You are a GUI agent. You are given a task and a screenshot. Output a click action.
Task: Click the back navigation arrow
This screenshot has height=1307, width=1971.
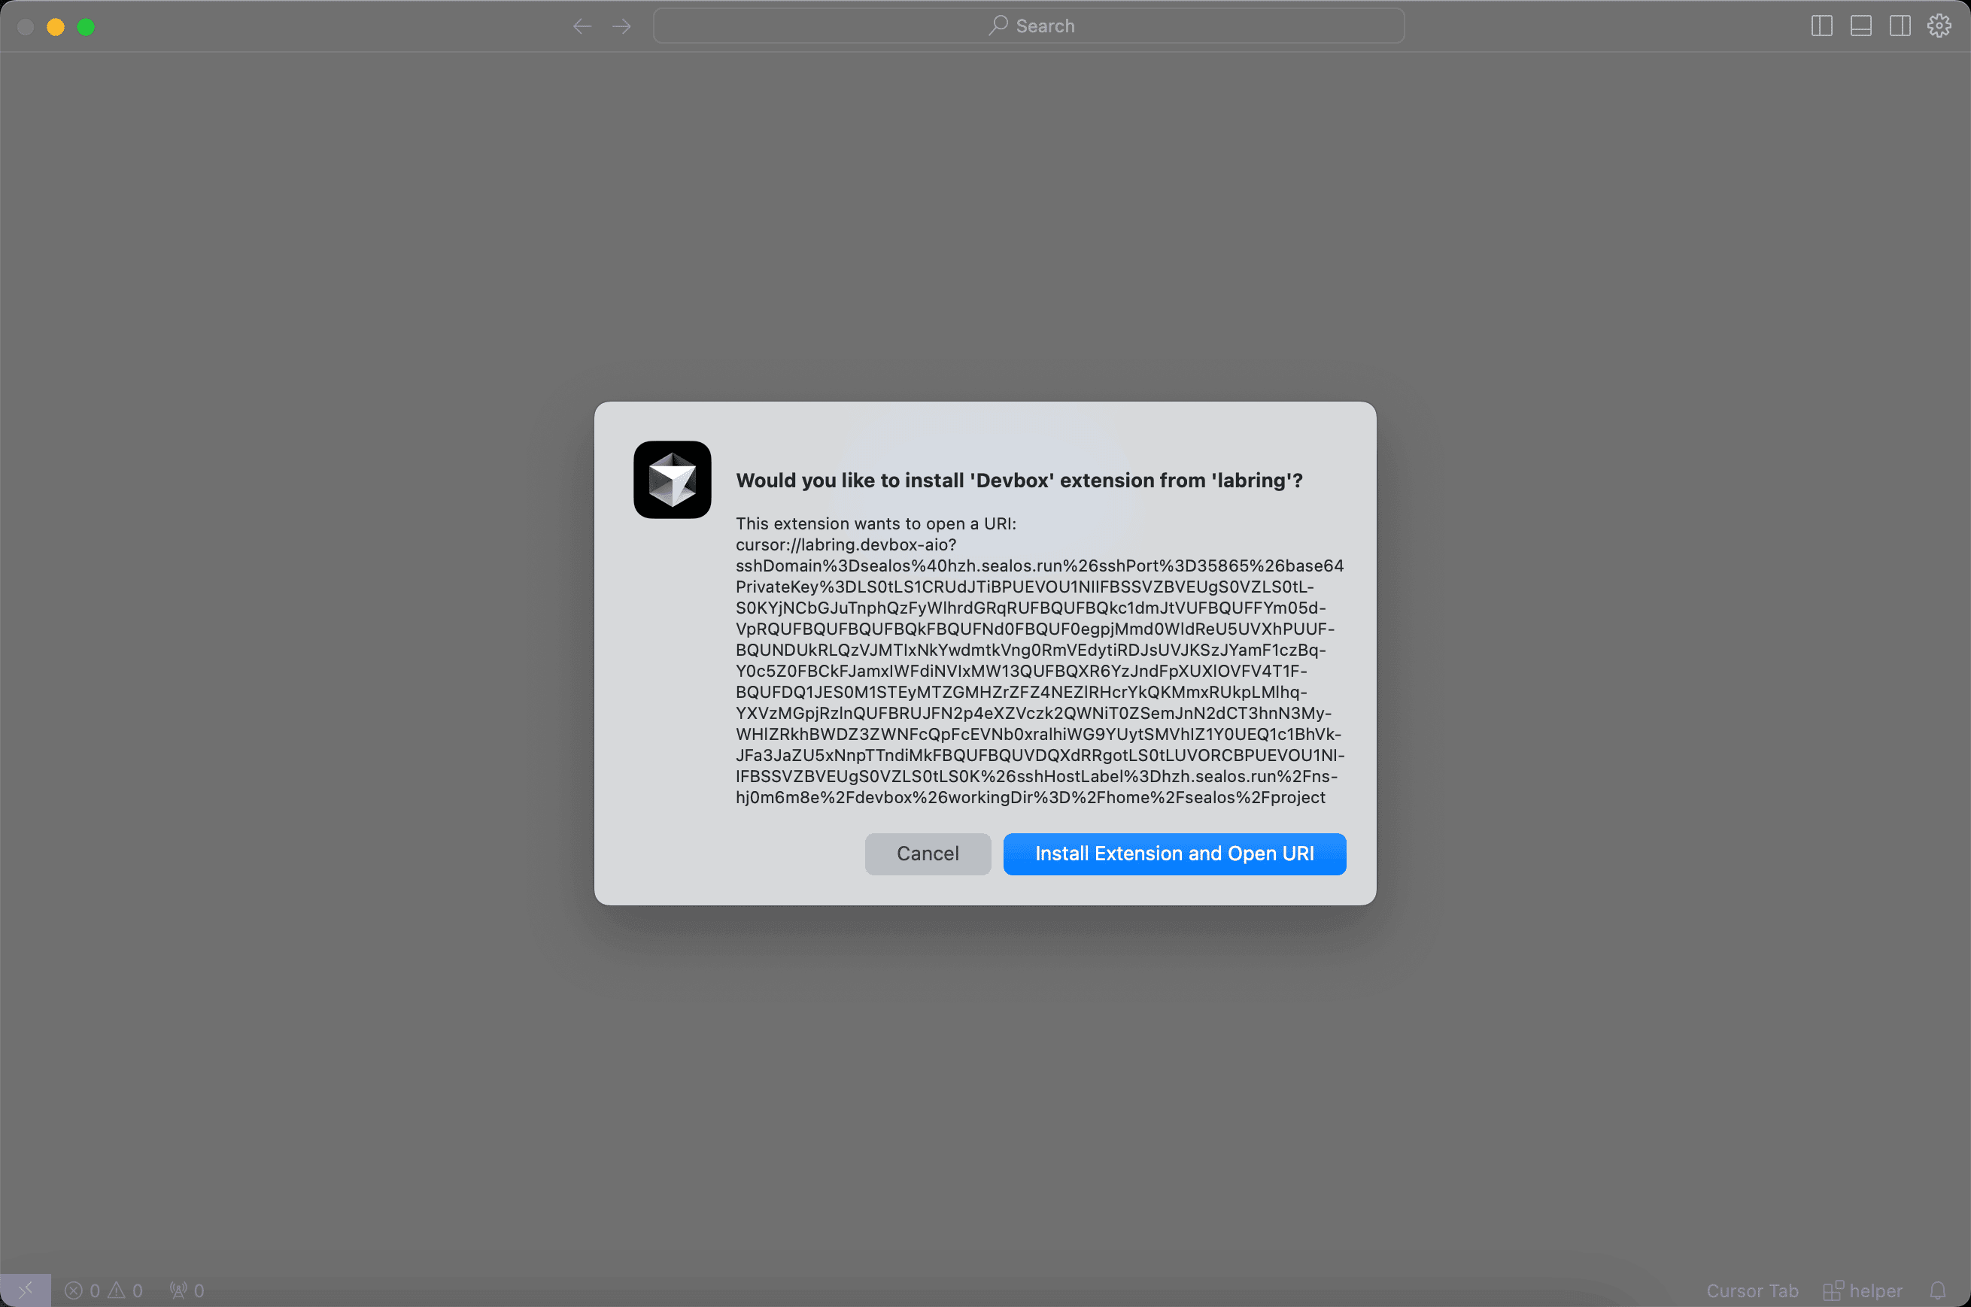tap(582, 26)
